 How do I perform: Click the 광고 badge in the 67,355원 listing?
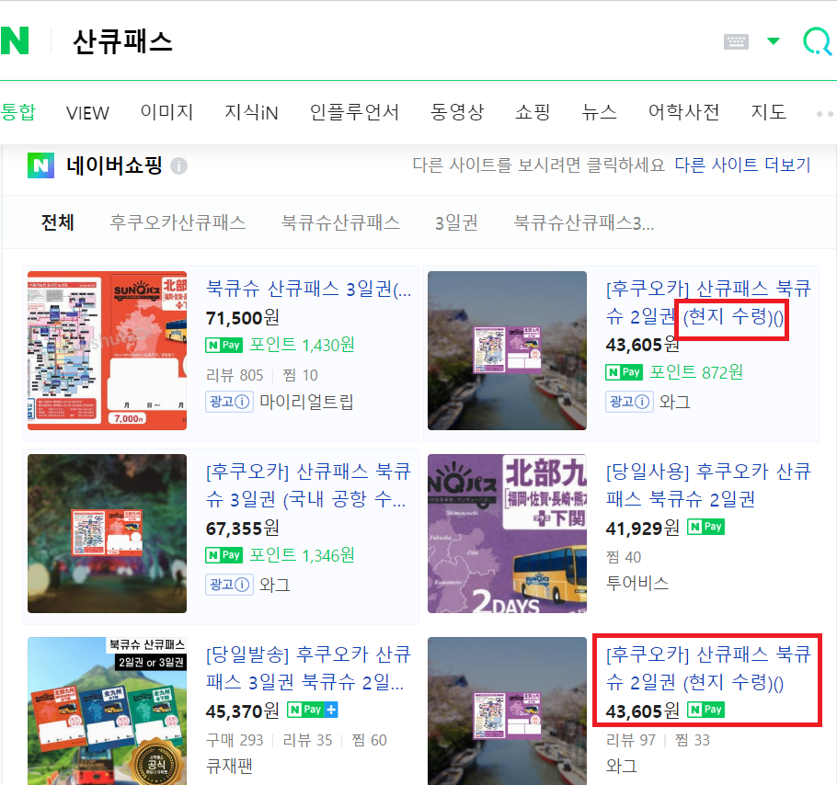pos(230,585)
